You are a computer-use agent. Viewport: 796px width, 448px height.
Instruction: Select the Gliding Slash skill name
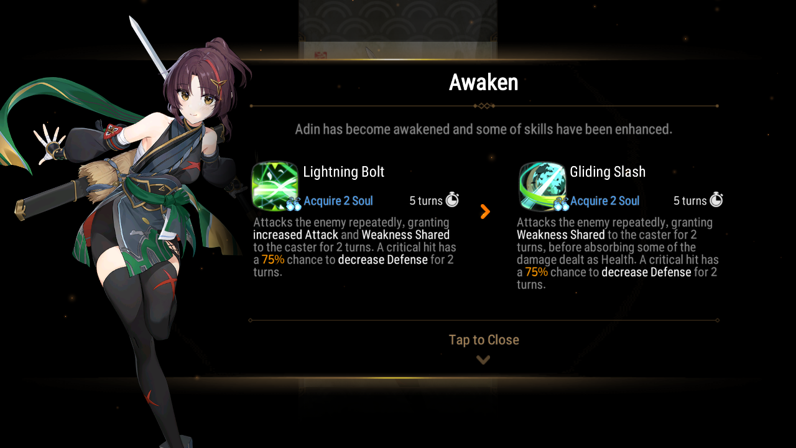[608, 172]
